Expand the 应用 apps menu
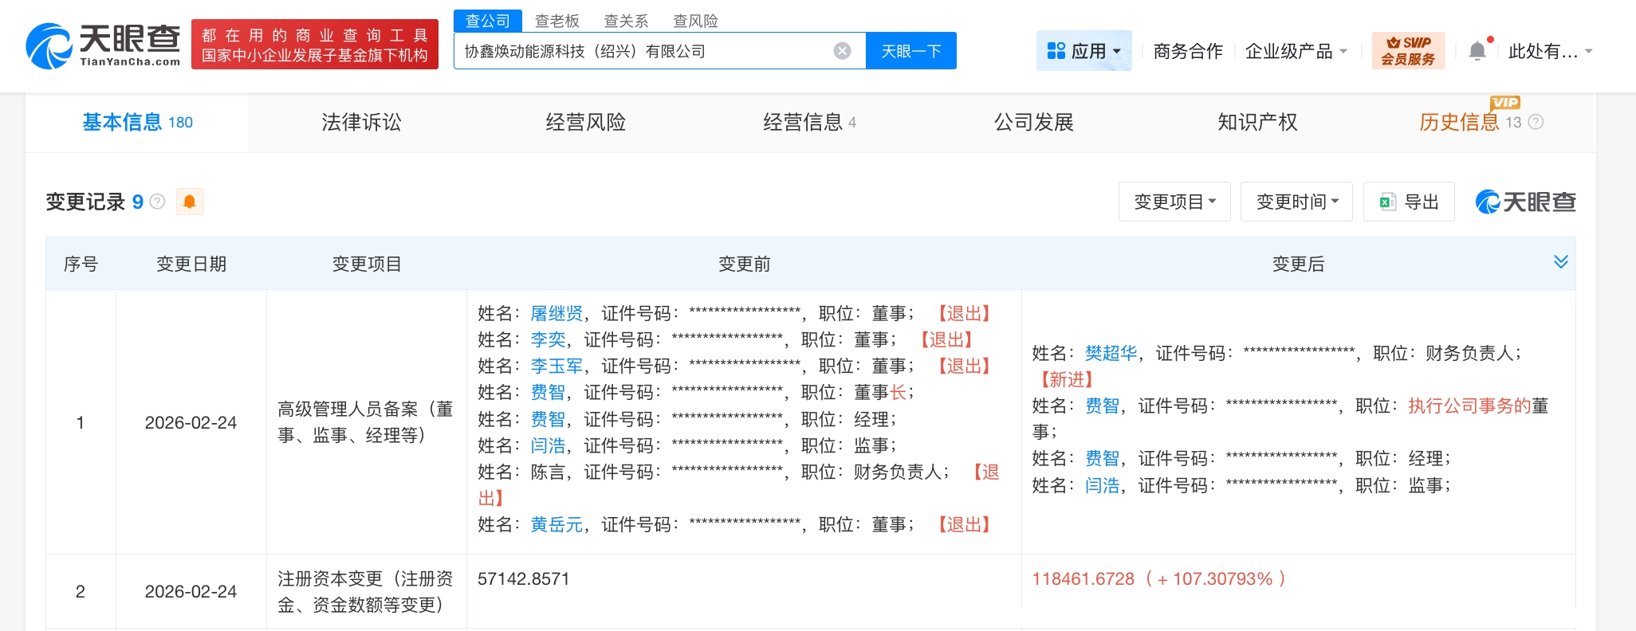 (x=1083, y=51)
